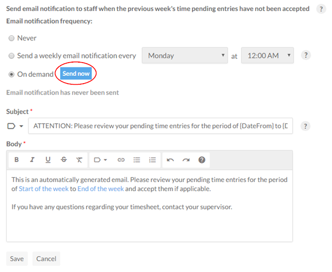Insert a numbered list in body

click(152, 159)
